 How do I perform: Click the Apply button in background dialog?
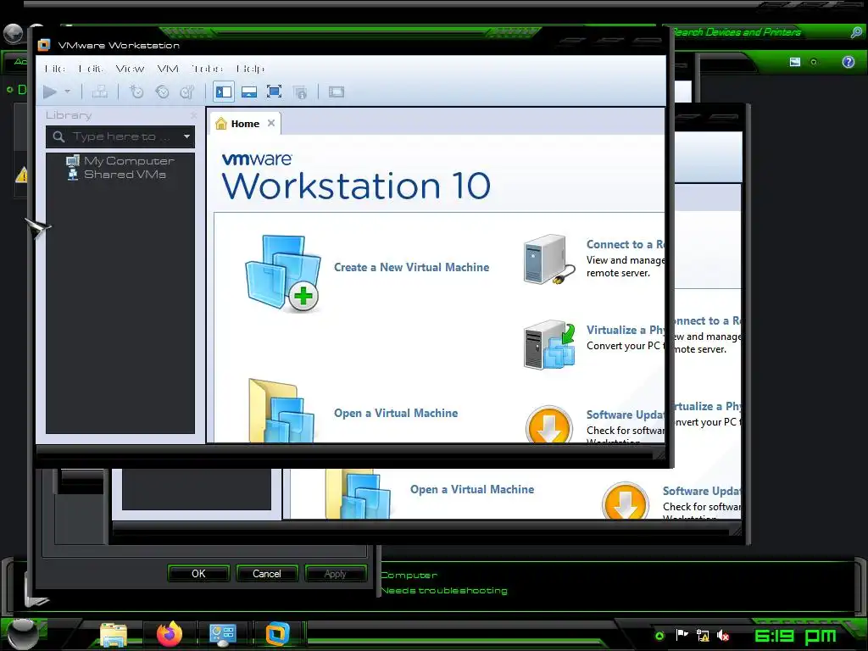point(335,574)
